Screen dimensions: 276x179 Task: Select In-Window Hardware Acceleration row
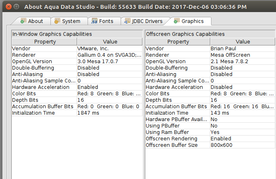pos(77,87)
